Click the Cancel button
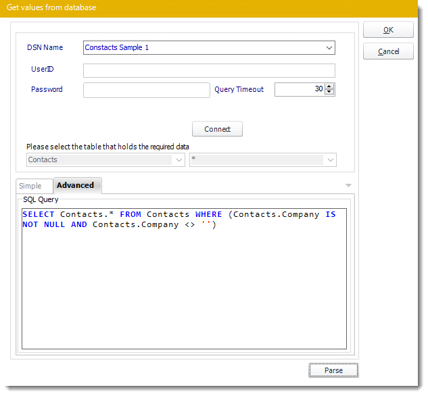This screenshot has width=428, height=396. click(x=388, y=51)
